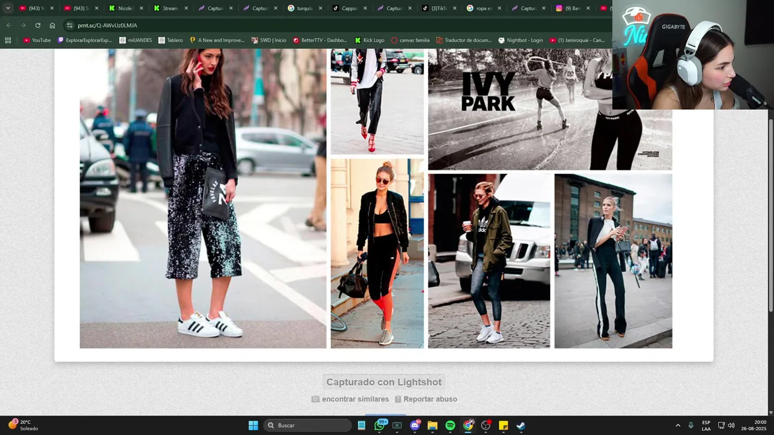Switch to the ropa ex Google tab
The image size is (774, 435).
pos(484,8)
